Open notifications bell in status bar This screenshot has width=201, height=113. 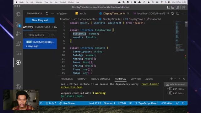[x=183, y=103]
